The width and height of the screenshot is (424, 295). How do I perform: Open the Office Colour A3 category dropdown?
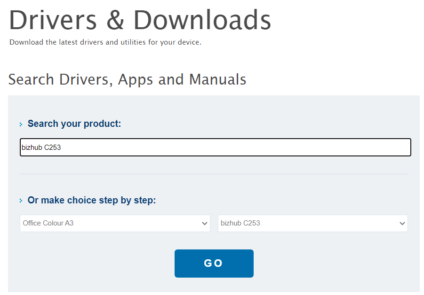click(x=115, y=223)
